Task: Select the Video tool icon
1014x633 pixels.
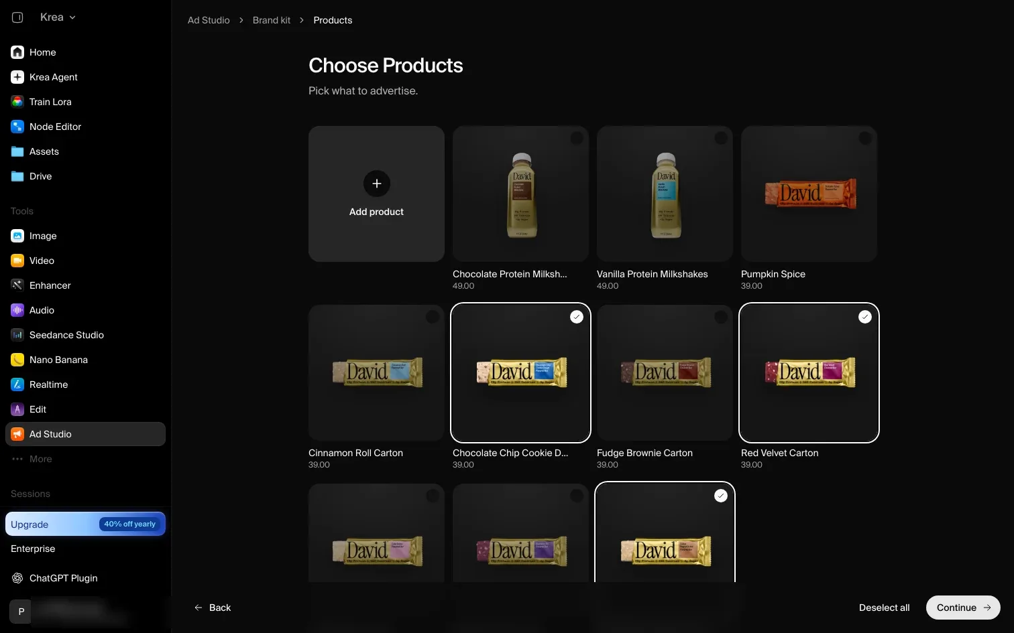Action: click(x=17, y=261)
